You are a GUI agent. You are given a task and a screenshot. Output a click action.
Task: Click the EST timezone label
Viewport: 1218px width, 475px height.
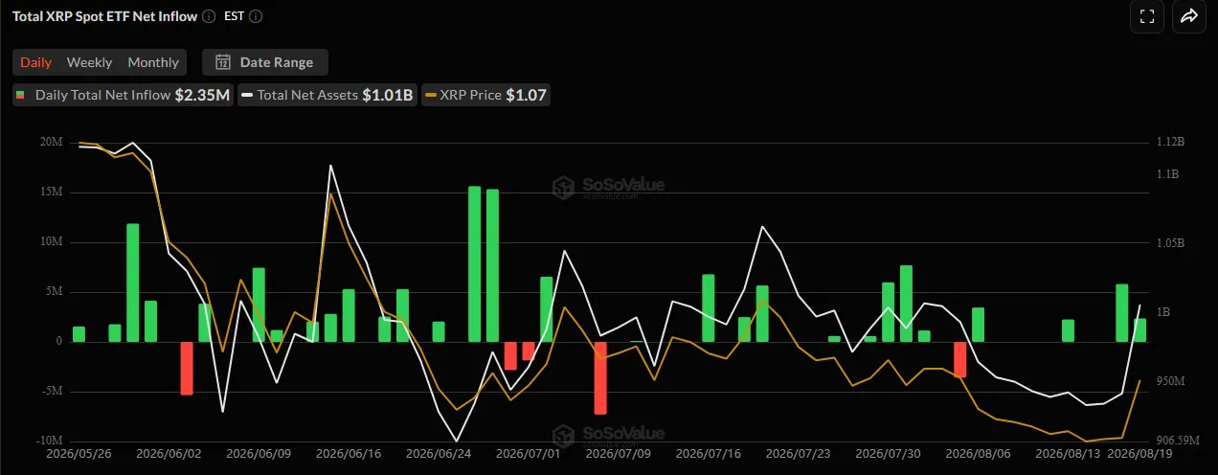pos(234,16)
